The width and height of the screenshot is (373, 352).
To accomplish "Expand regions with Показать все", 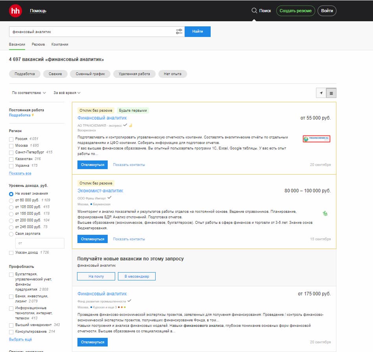I will pyautogui.click(x=20, y=173).
